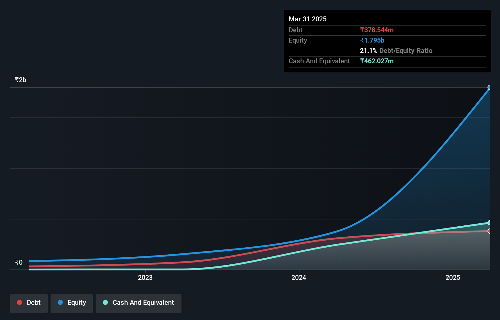The height and width of the screenshot is (320, 500).
Task: Click the red Debt endpoint marker
Action: 490,231
